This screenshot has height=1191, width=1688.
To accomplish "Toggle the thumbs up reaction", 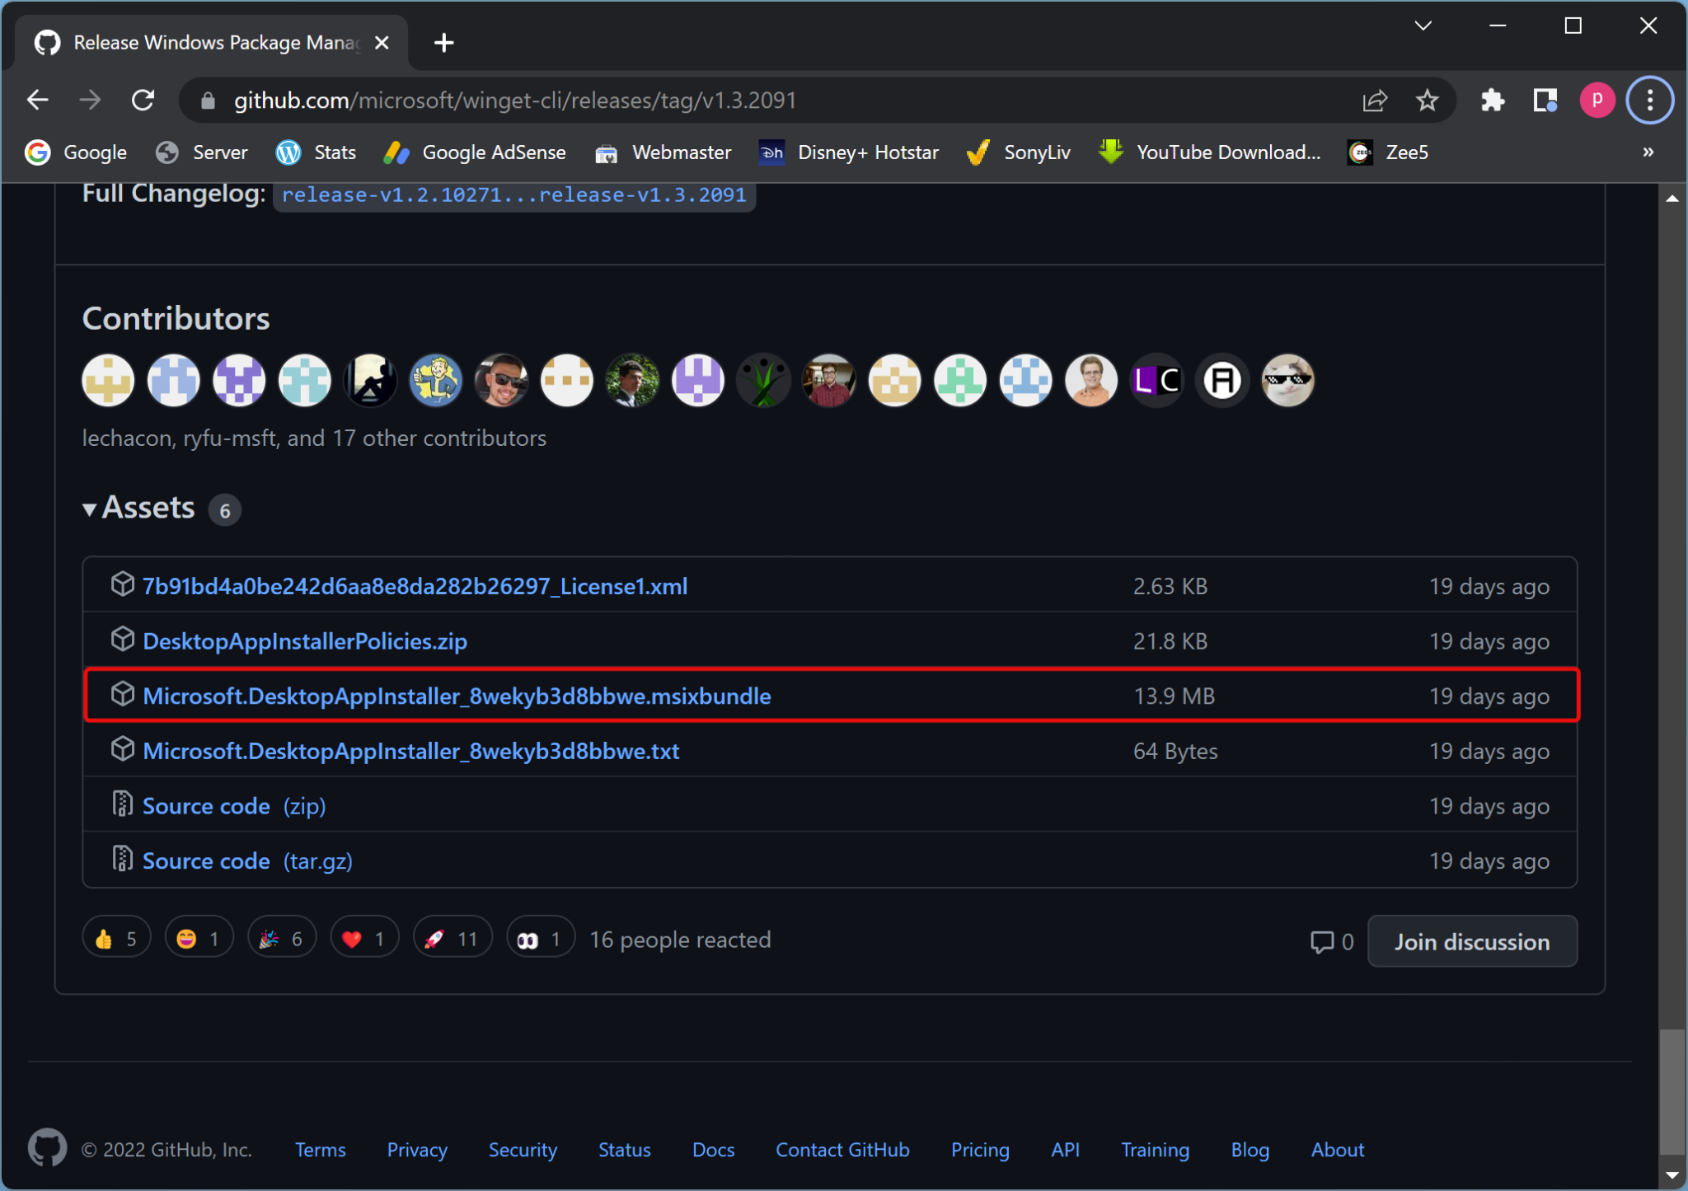I will [116, 939].
